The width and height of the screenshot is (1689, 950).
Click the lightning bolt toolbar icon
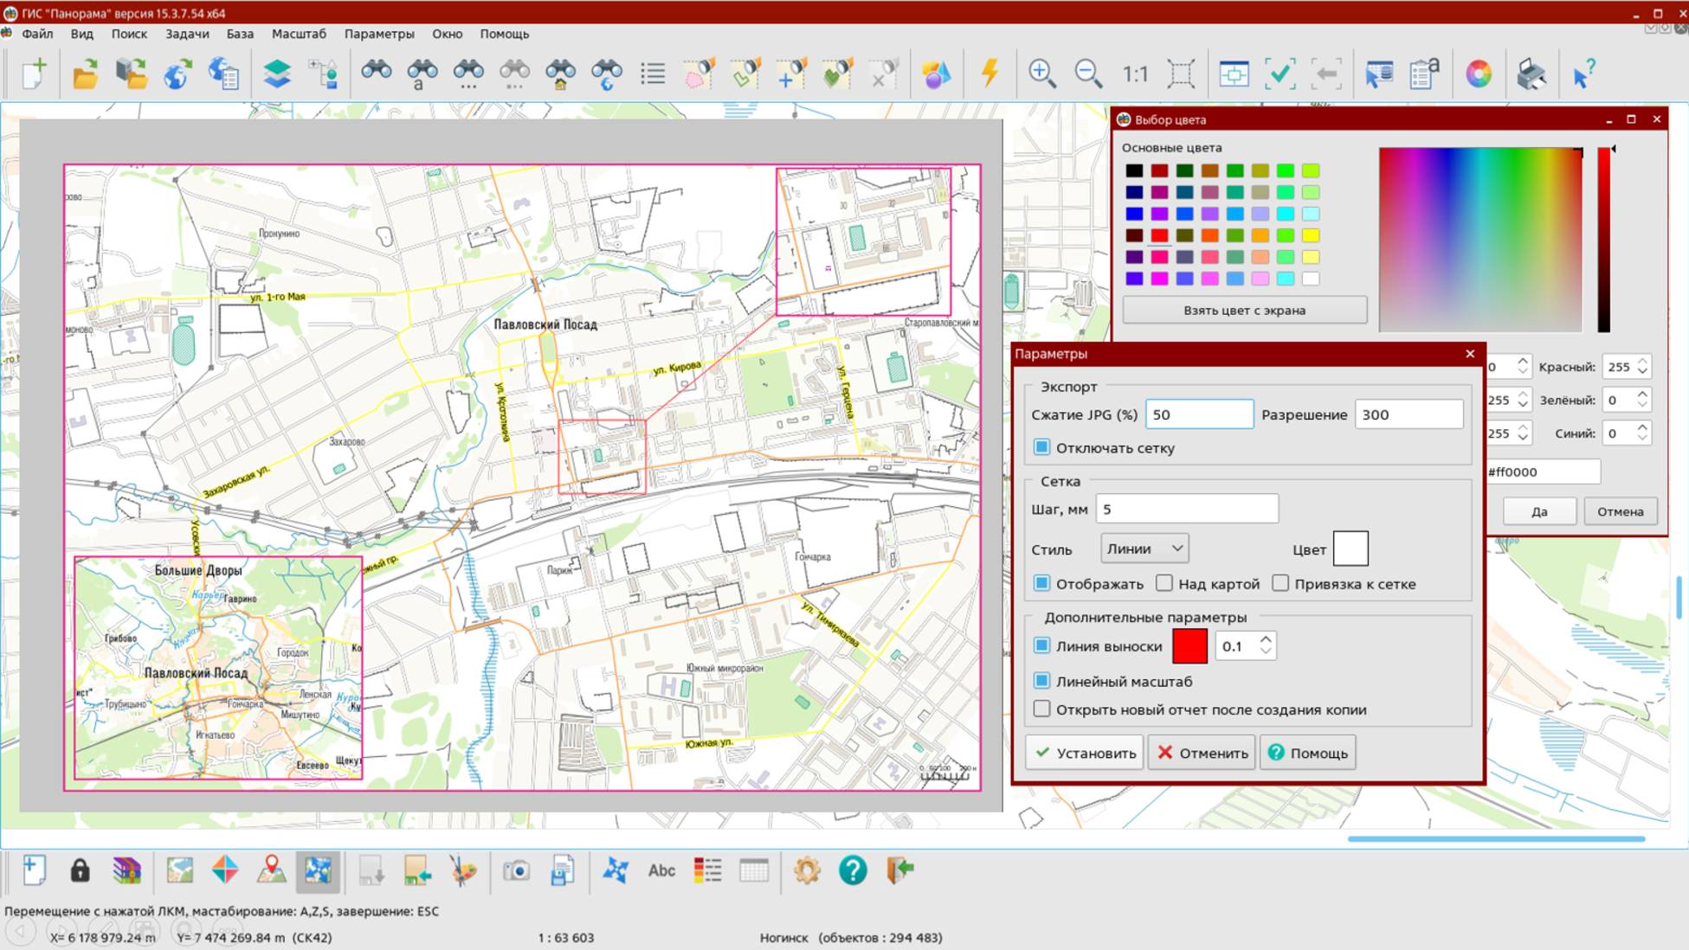tap(990, 74)
